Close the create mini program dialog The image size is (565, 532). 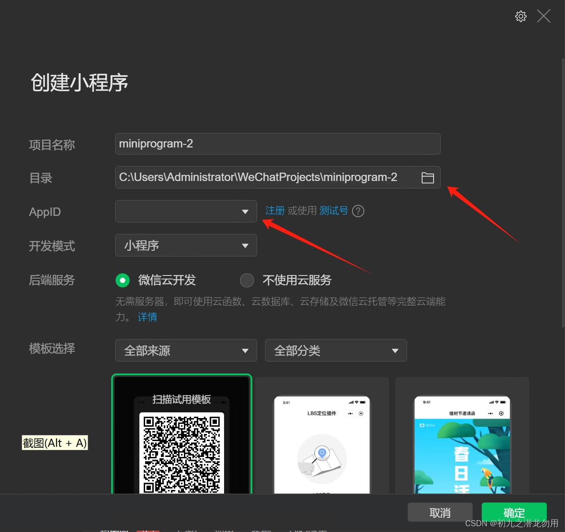coord(544,16)
